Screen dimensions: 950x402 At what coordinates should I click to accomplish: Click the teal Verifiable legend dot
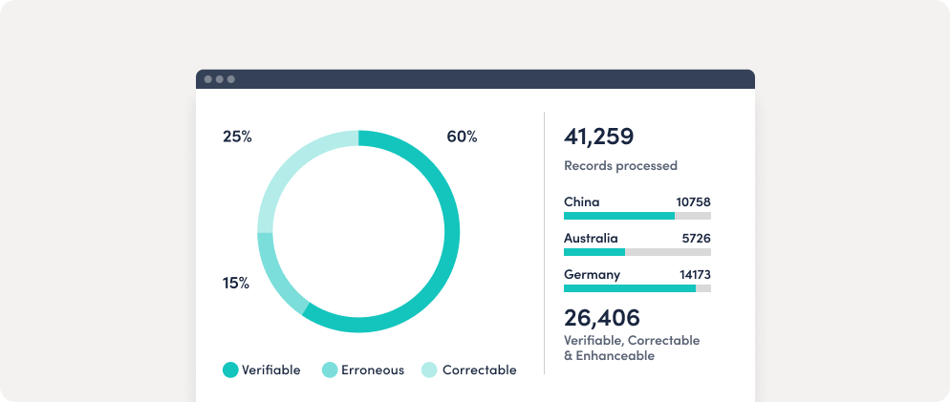click(230, 370)
